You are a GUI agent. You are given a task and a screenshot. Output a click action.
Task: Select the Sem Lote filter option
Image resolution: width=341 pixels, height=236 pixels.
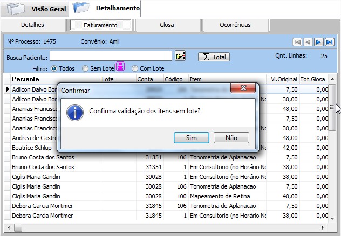click(85, 68)
